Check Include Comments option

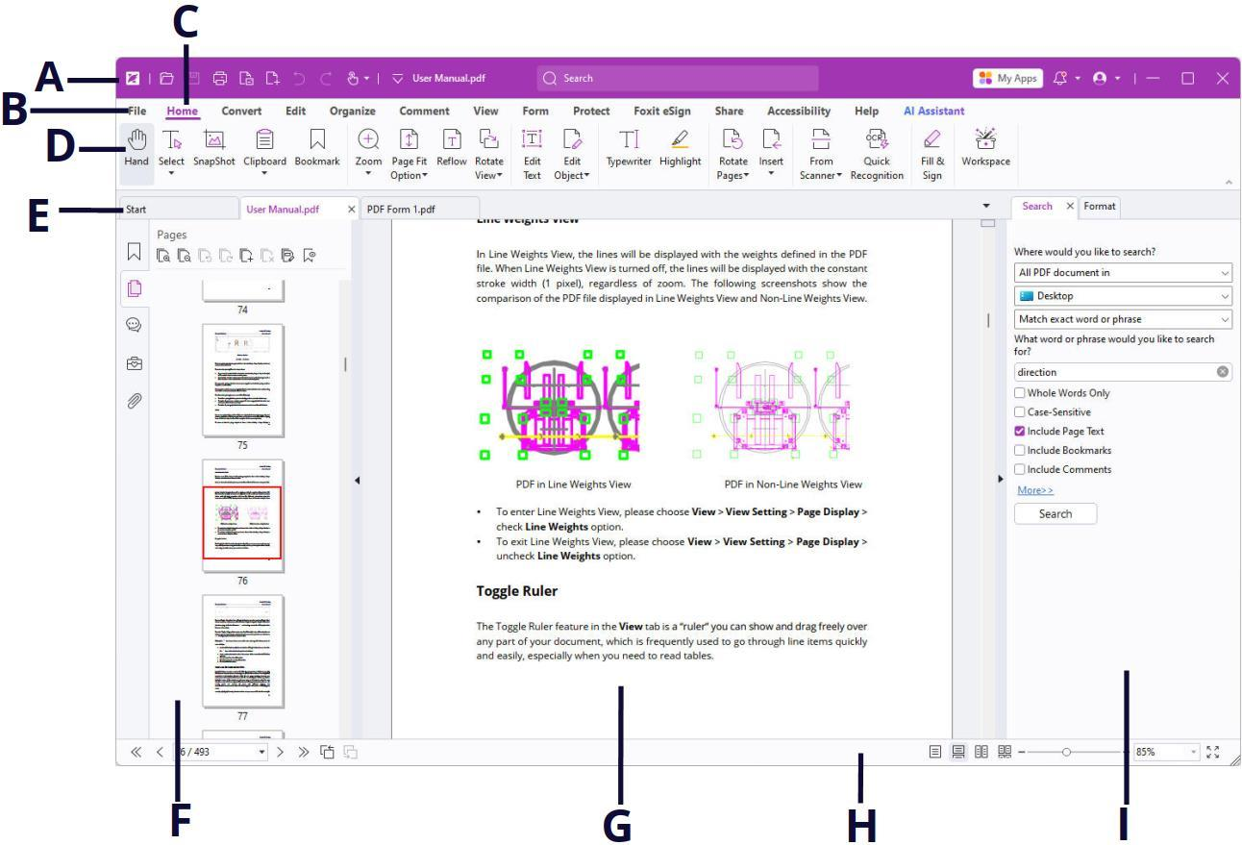point(1020,469)
